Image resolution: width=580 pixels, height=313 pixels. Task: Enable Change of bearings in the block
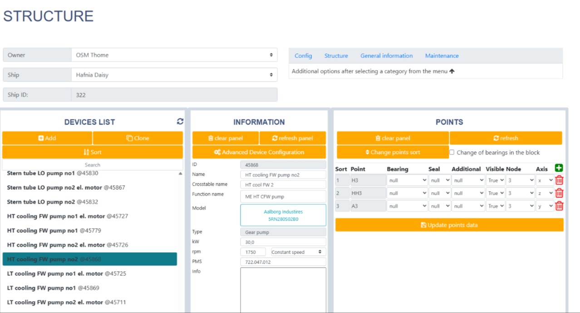tap(452, 152)
